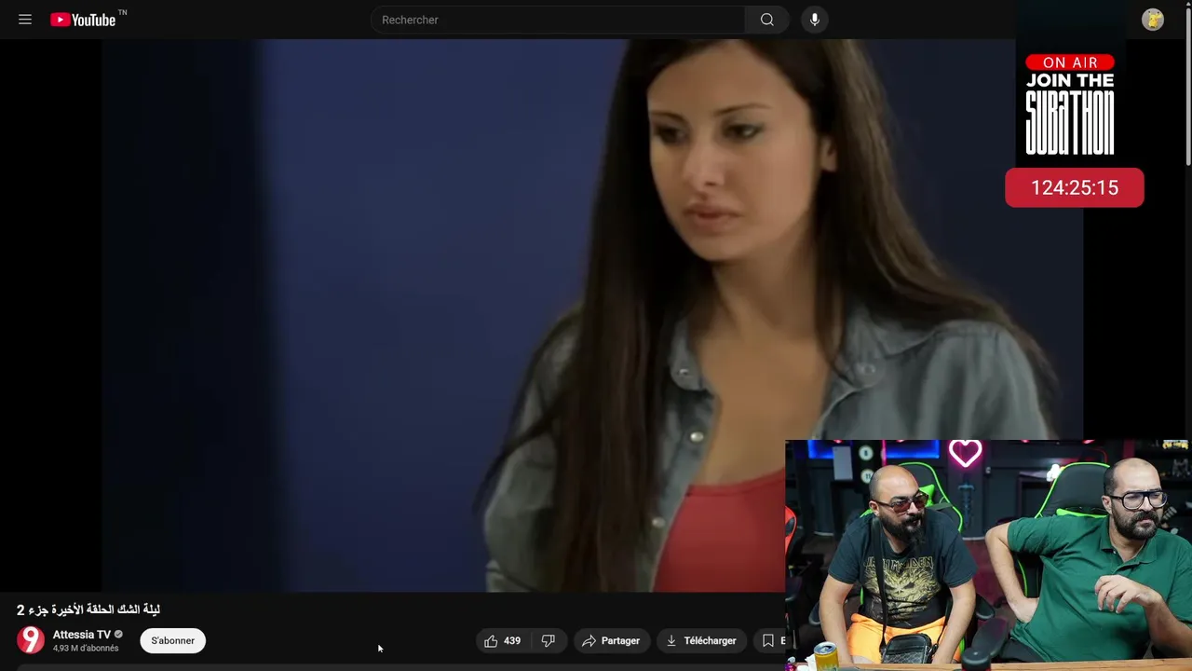This screenshot has height=671, width=1192.
Task: Click the Télécharger download button
Action: (x=701, y=640)
